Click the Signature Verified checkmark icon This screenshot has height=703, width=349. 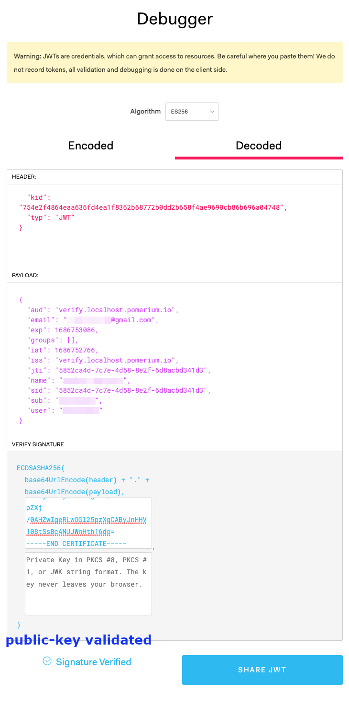coord(47,661)
